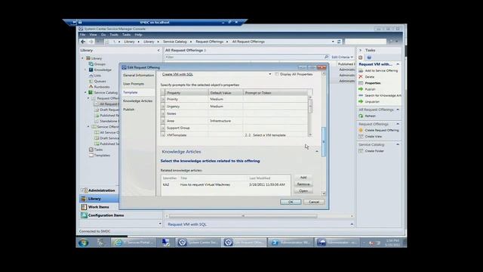Open the Edit Criteria dropdown
Image resolution: width=483 pixels, height=272 pixels.
pyautogui.click(x=342, y=57)
